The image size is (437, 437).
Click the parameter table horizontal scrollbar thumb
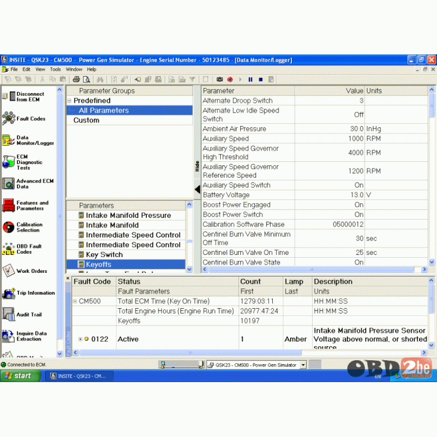pos(312,269)
